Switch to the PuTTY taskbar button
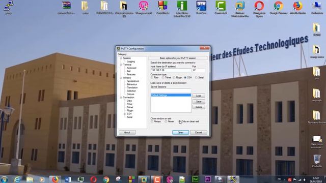This screenshot has height=183, width=326. 233,179
